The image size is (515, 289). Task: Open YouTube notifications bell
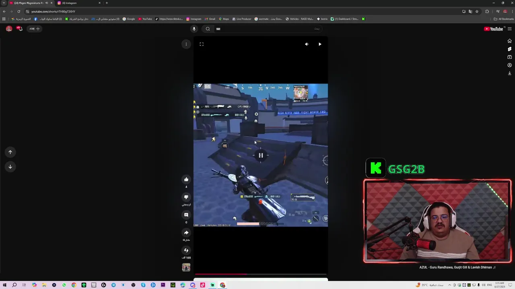[x=19, y=28]
